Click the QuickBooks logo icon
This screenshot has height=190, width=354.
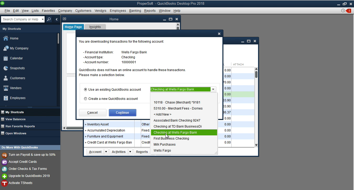[x=2, y=3]
